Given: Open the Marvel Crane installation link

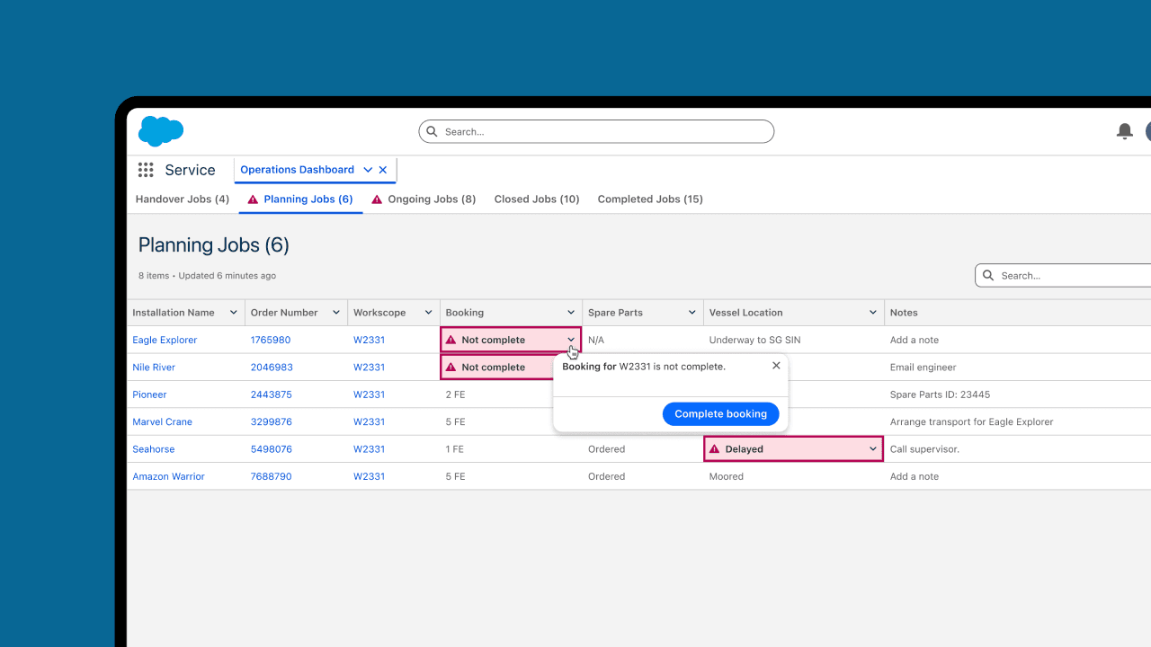Looking at the screenshot, I should coord(162,421).
